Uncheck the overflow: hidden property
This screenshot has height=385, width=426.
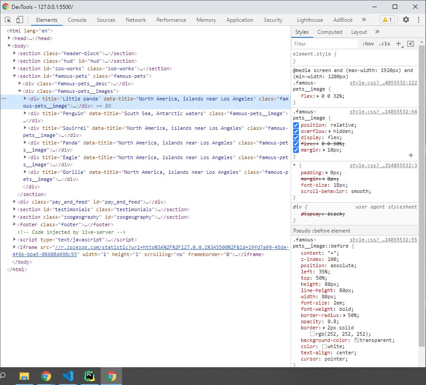point(296,131)
